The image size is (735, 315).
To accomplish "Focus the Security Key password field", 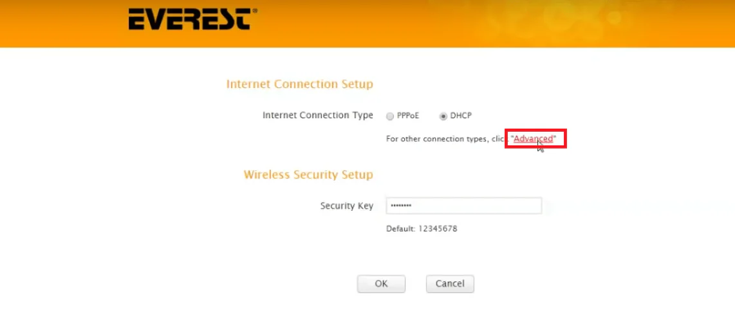I will [463, 206].
